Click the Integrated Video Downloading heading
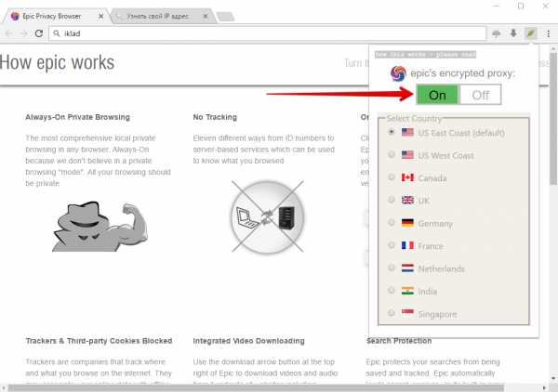The height and width of the screenshot is (392, 558). pyautogui.click(x=248, y=341)
